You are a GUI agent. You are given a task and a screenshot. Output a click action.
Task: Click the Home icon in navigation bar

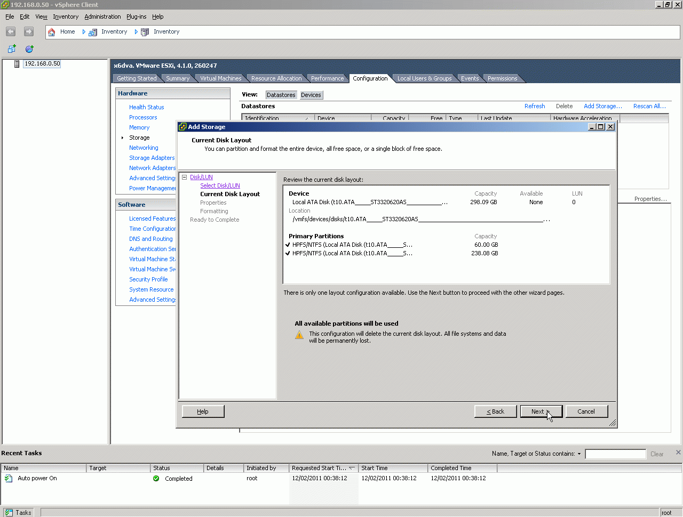[x=52, y=32]
